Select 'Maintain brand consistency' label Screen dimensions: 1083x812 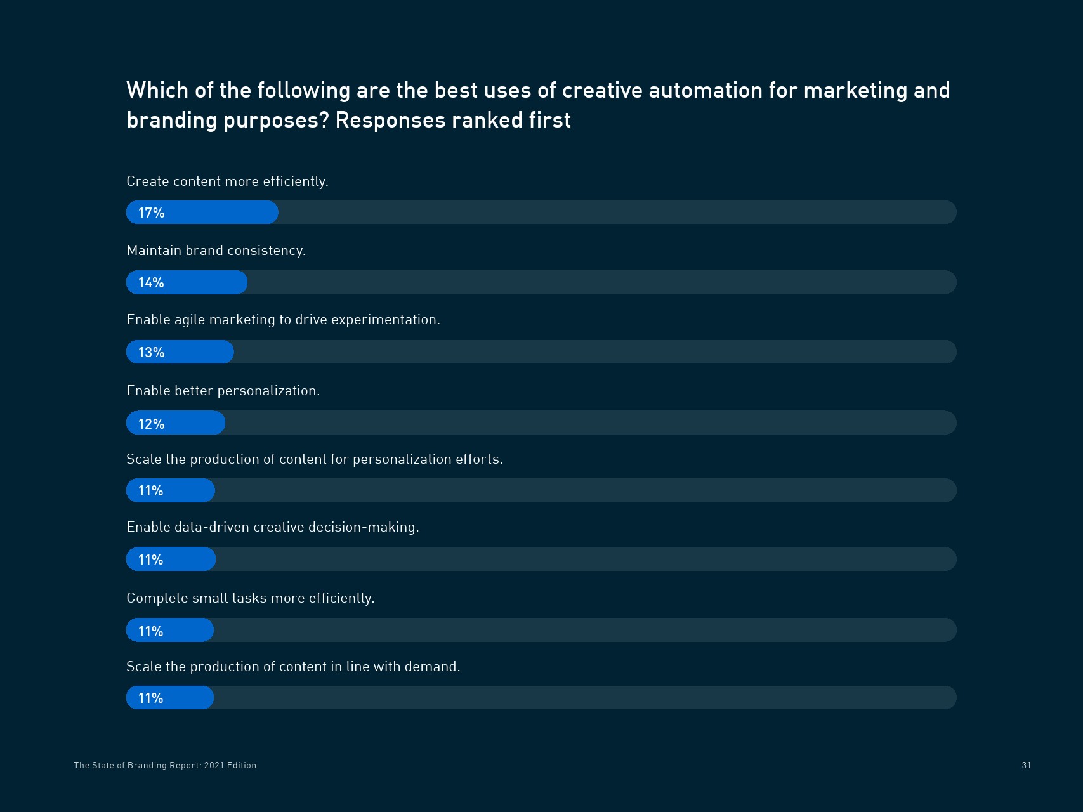click(x=216, y=251)
